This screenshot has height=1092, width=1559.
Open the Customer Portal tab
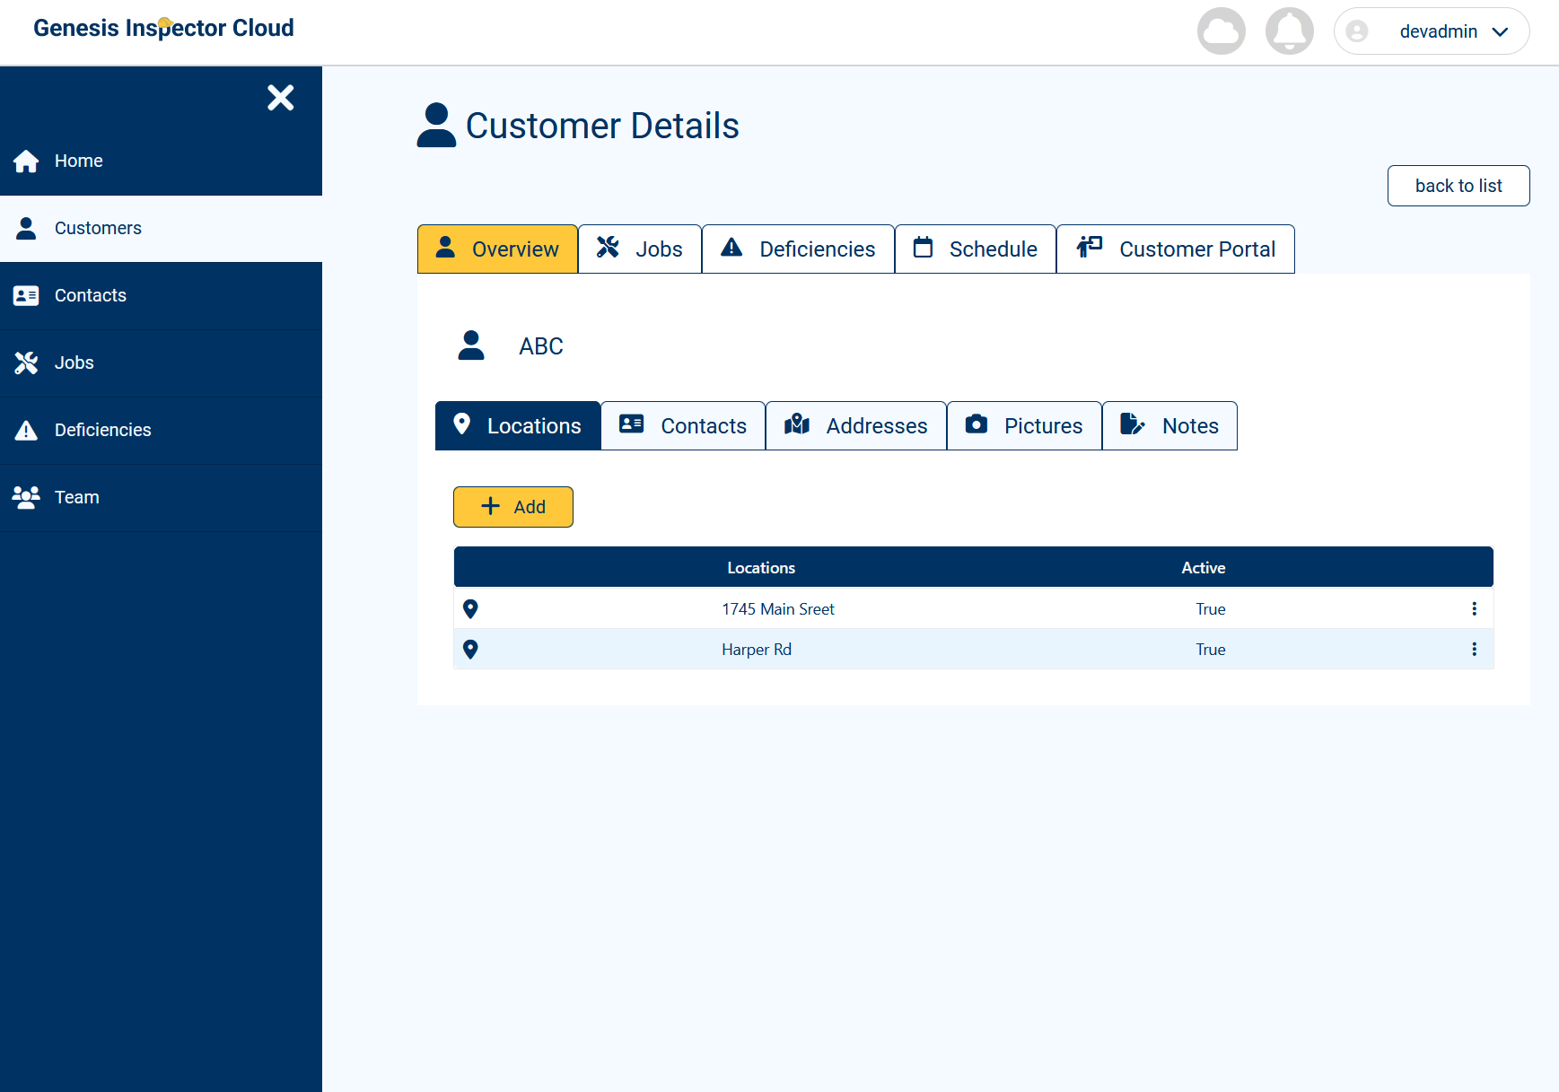[x=1176, y=249]
